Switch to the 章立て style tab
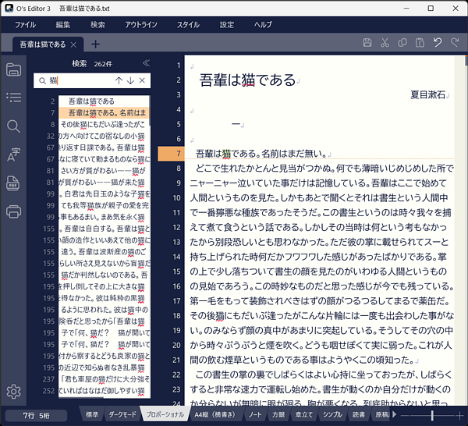The height and width of the screenshot is (426, 468). 304,414
